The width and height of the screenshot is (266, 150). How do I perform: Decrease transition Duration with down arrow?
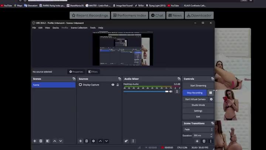[x=211, y=136]
